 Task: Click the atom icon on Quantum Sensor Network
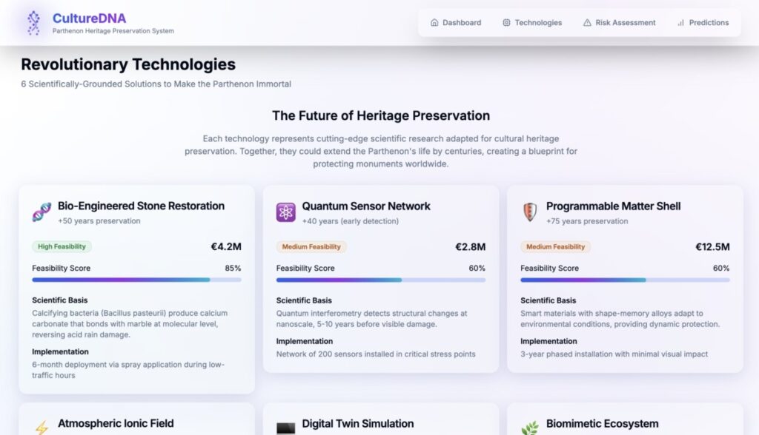pos(285,212)
